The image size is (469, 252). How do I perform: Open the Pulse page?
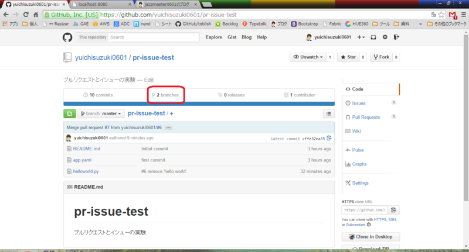point(358,150)
